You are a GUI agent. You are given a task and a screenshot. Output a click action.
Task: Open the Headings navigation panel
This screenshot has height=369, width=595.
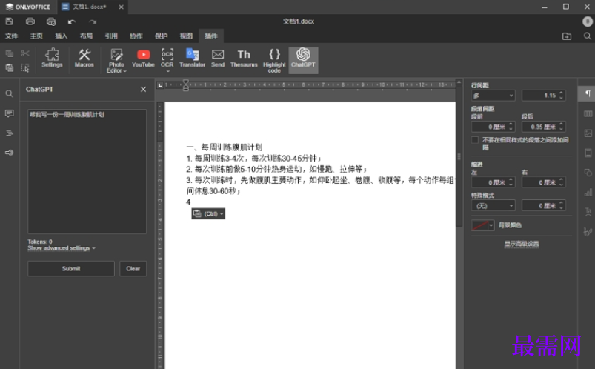point(10,133)
